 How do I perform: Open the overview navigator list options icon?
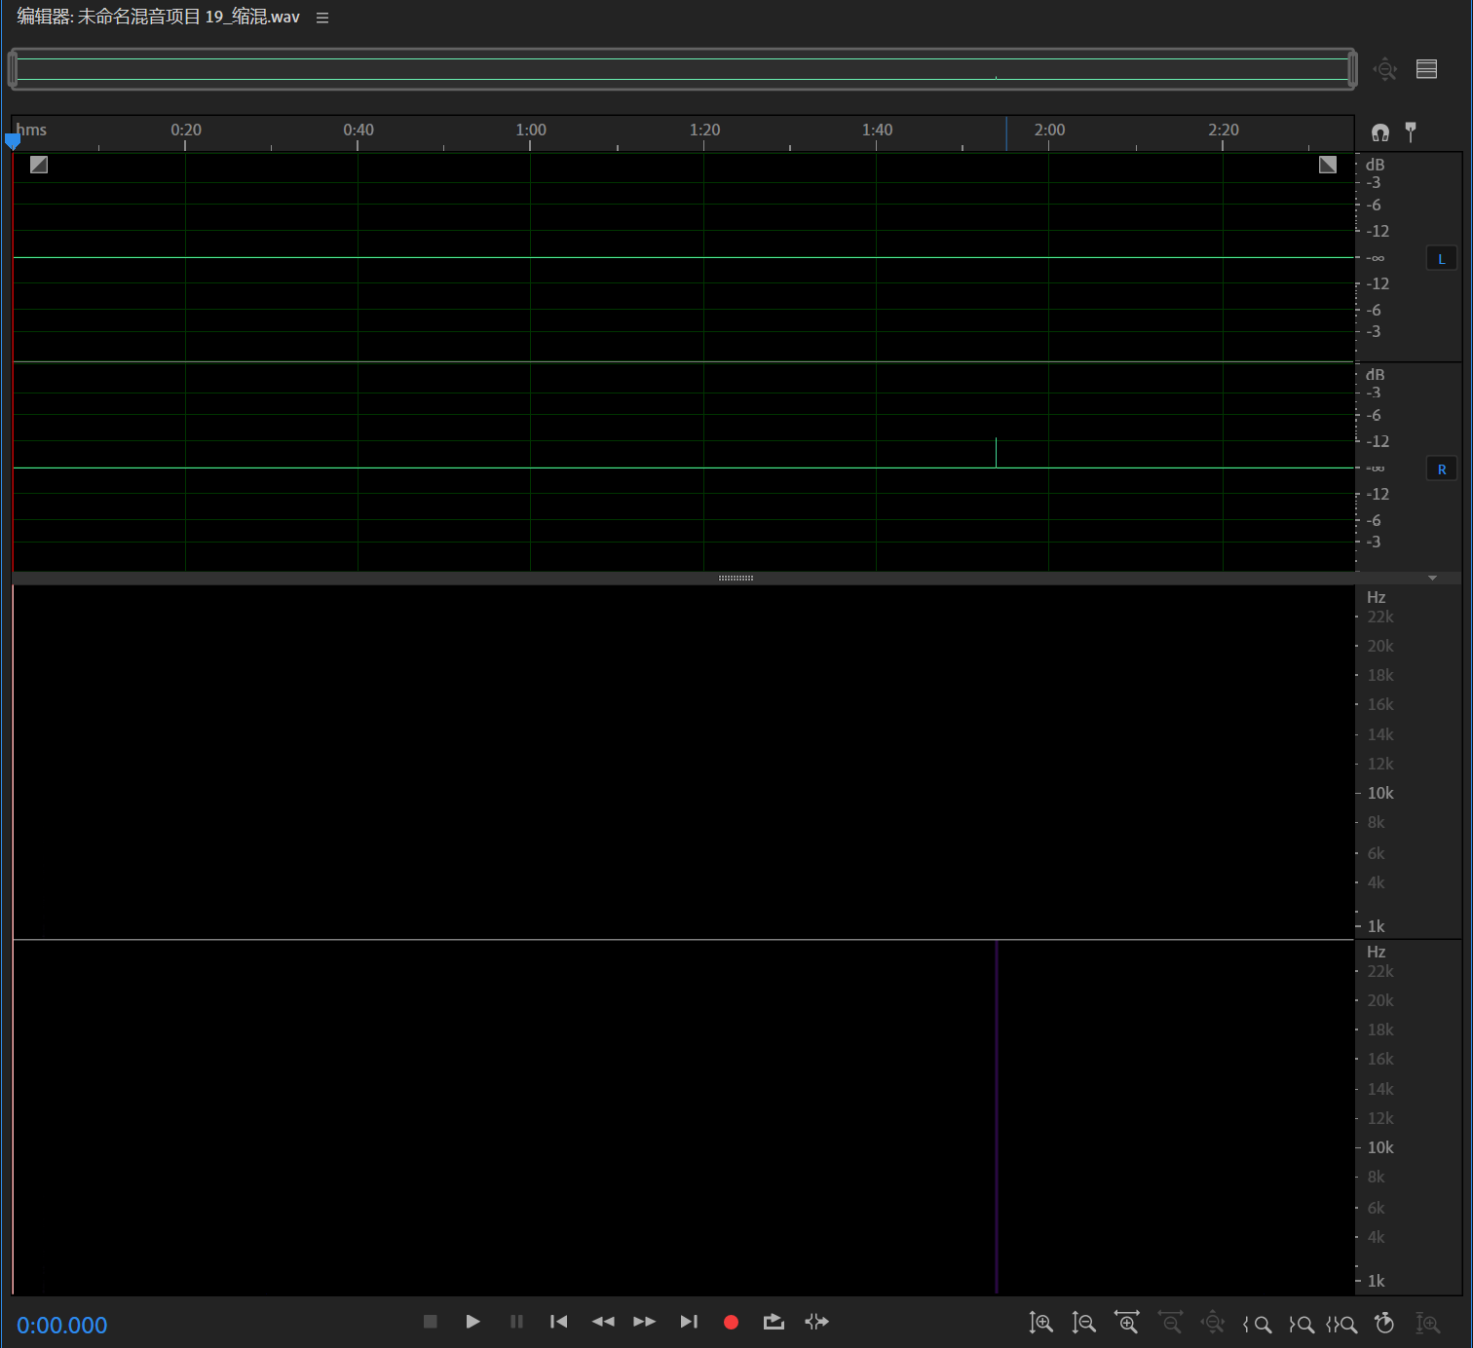(x=1426, y=69)
